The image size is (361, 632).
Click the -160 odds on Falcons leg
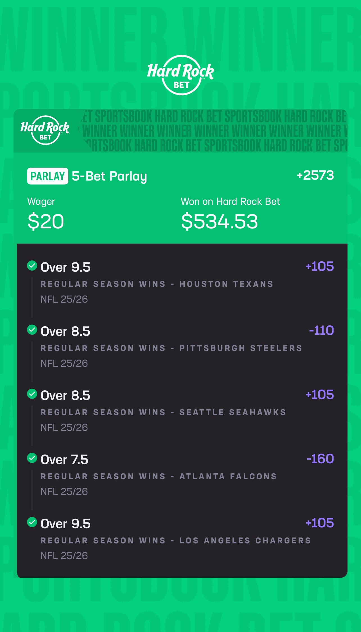pos(320,459)
